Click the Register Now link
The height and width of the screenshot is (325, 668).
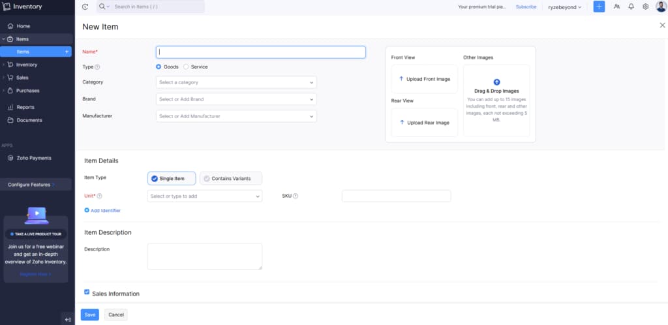[x=35, y=274]
